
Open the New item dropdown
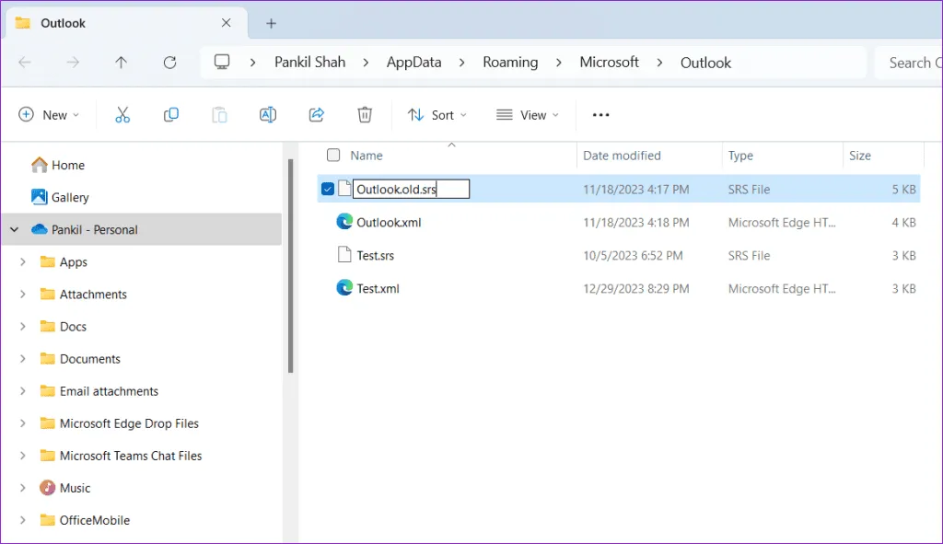pos(49,115)
